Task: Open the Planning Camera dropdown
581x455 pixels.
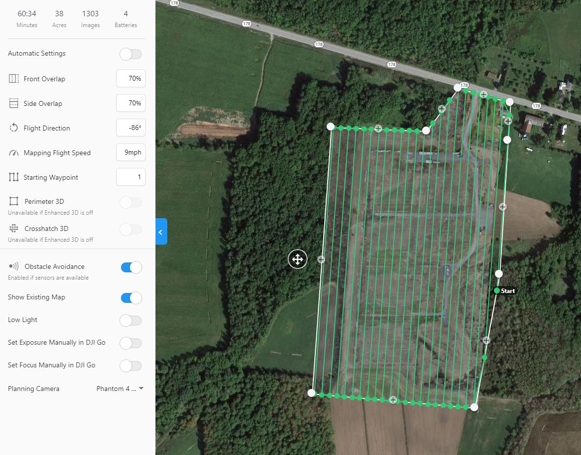Action: (120, 389)
